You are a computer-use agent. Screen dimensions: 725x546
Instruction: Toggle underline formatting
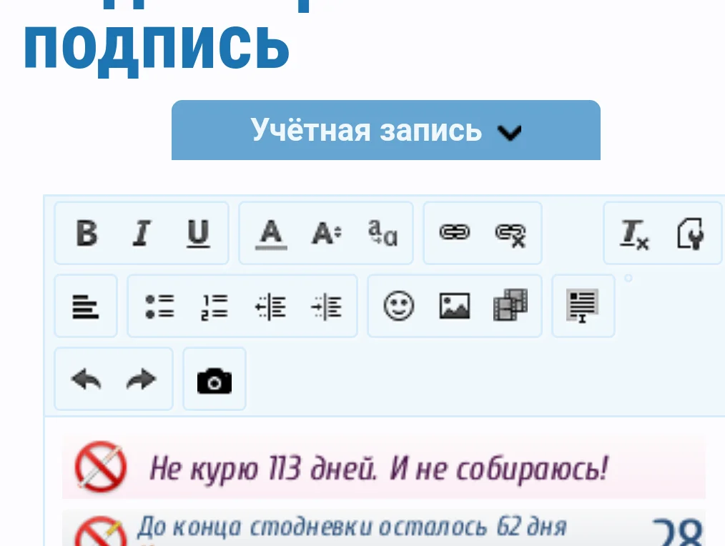(x=198, y=232)
